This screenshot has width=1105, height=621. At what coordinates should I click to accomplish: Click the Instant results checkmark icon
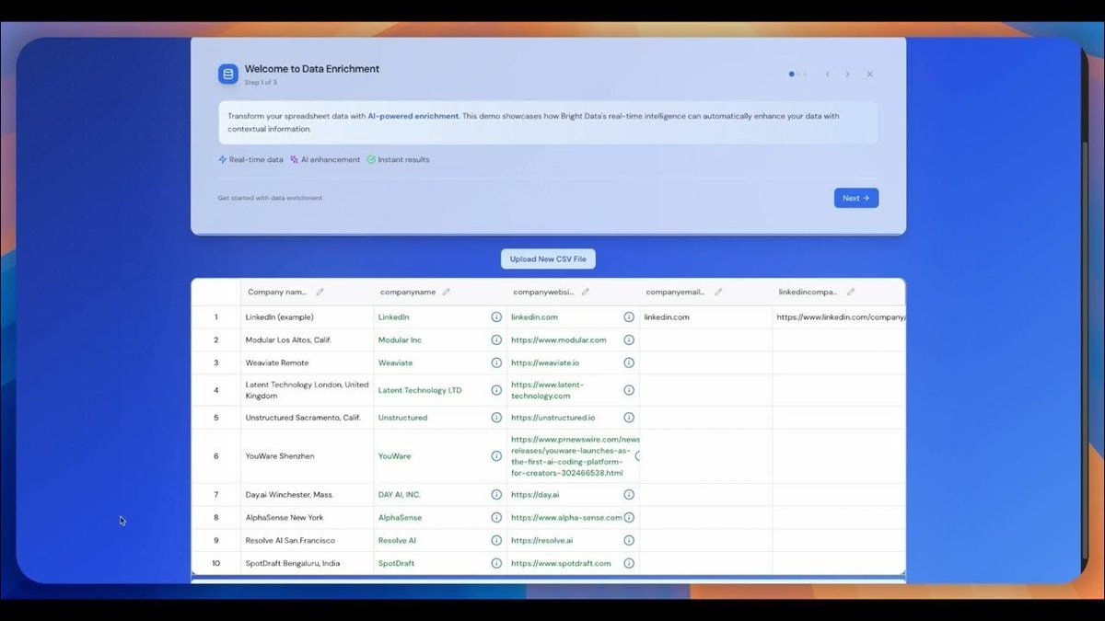tap(371, 159)
